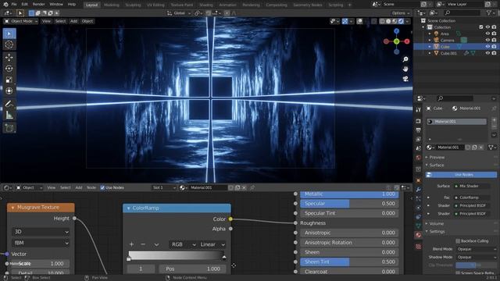Select the Move tool
500x281 pixels.
(9, 57)
